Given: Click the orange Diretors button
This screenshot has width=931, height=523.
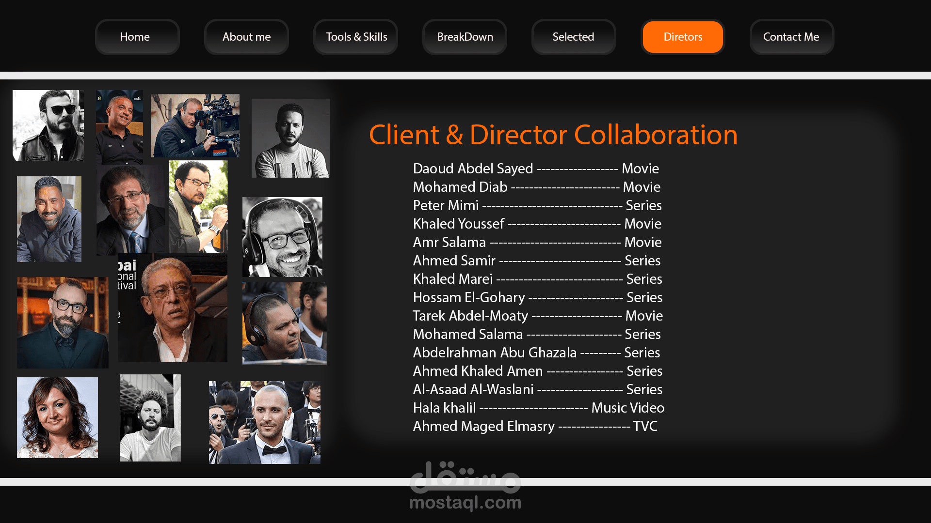Looking at the screenshot, I should pos(683,37).
